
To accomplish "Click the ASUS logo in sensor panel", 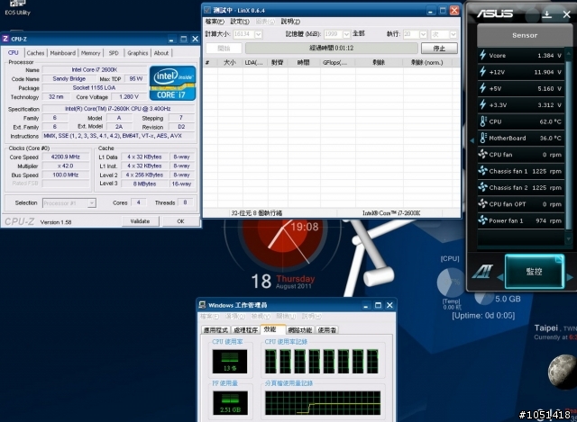I will tap(495, 13).
